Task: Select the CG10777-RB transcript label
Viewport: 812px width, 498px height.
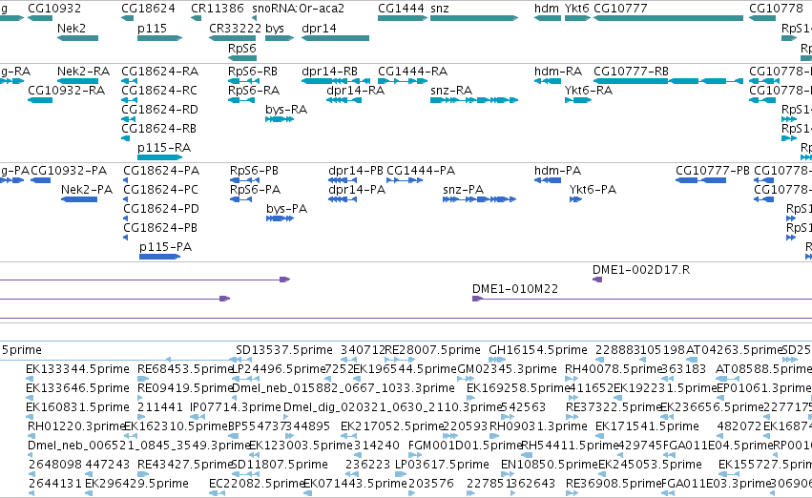Action: point(631,71)
